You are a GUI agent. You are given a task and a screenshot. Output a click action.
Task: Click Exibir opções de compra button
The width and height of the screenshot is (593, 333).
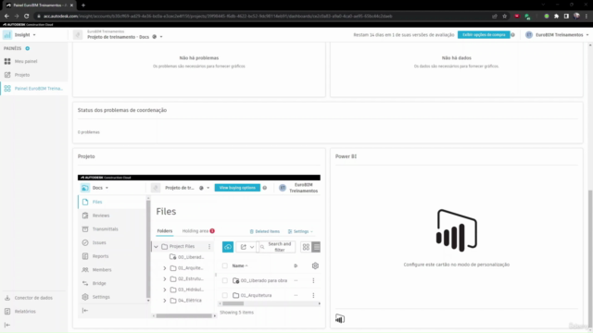[484, 35]
